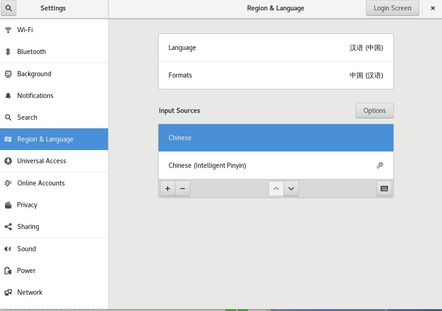Click the Input Sources heading
Viewport: 442px width, 311px height.
point(179,111)
